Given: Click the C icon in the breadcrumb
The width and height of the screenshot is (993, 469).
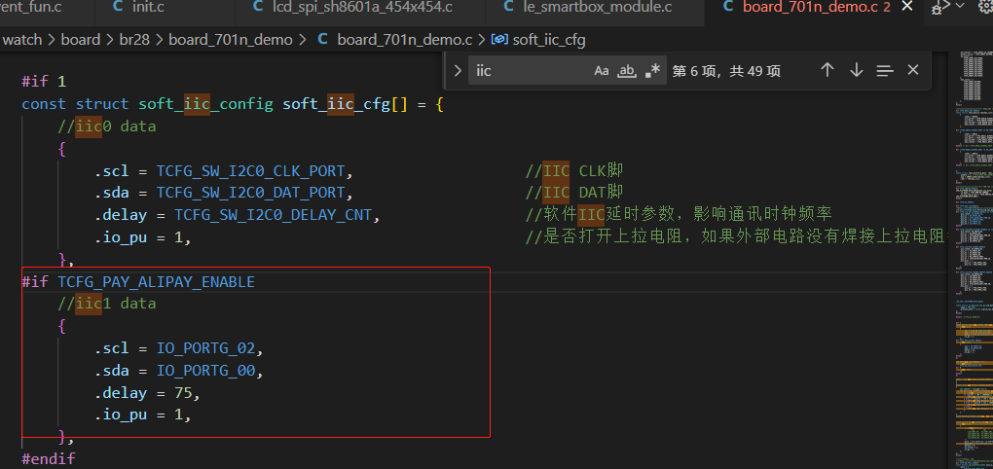Looking at the screenshot, I should [322, 39].
